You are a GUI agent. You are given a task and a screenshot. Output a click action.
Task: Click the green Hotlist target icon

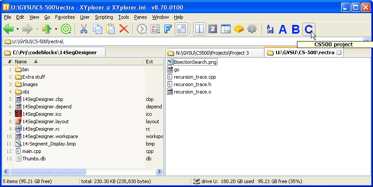(x=66, y=29)
